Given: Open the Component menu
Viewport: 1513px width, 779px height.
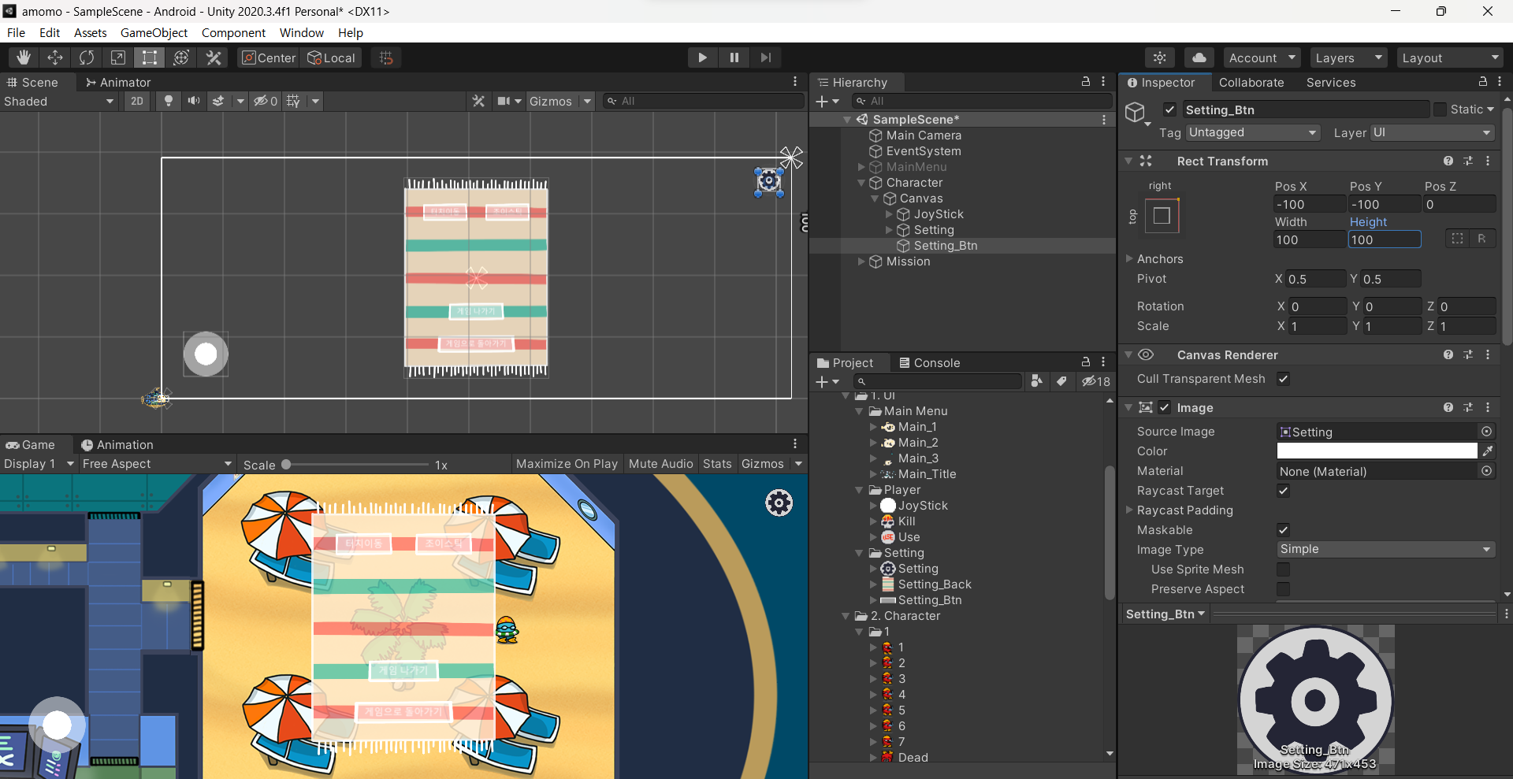Looking at the screenshot, I should point(233,32).
